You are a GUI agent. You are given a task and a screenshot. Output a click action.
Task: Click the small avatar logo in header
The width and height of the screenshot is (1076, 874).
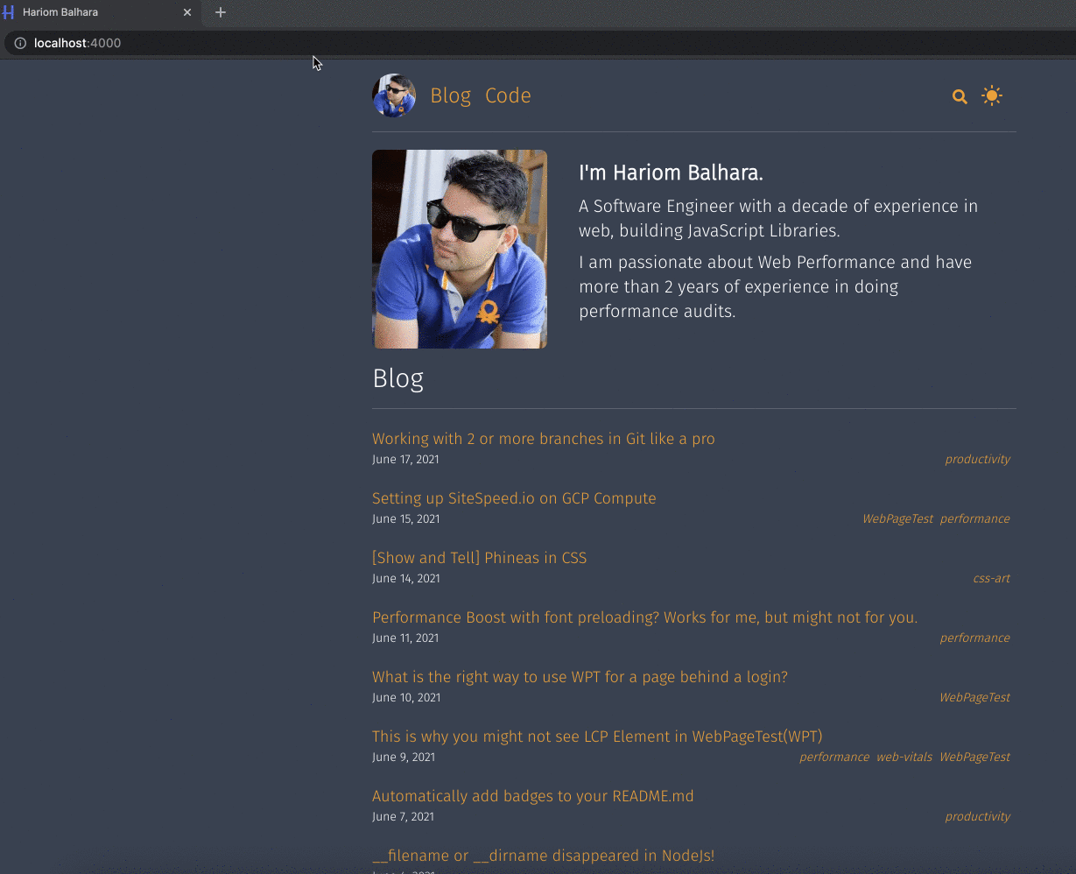[x=394, y=95]
